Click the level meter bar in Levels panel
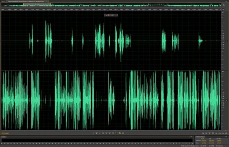The image size is (229, 147). (97, 140)
